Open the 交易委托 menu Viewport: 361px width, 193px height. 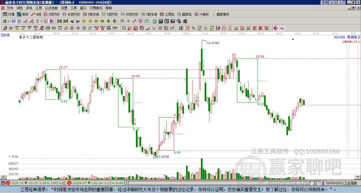96,8
